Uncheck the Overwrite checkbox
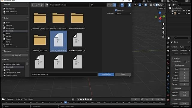 [116, 10]
